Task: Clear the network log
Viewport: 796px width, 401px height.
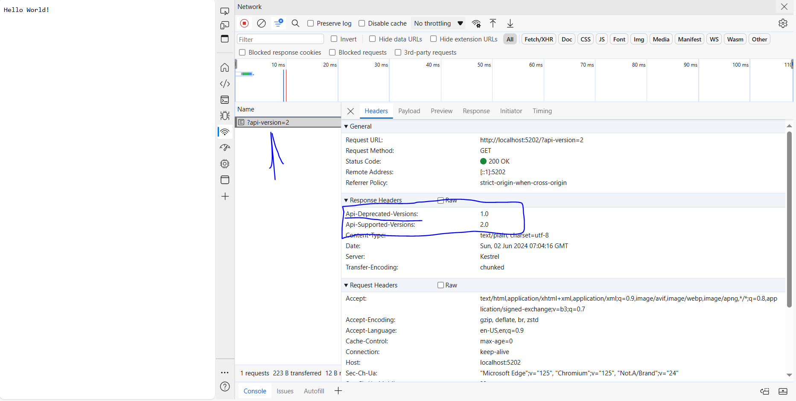Action: tap(261, 23)
